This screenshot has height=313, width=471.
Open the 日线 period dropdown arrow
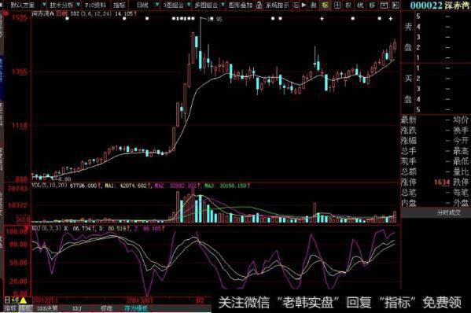[x=156, y=5]
